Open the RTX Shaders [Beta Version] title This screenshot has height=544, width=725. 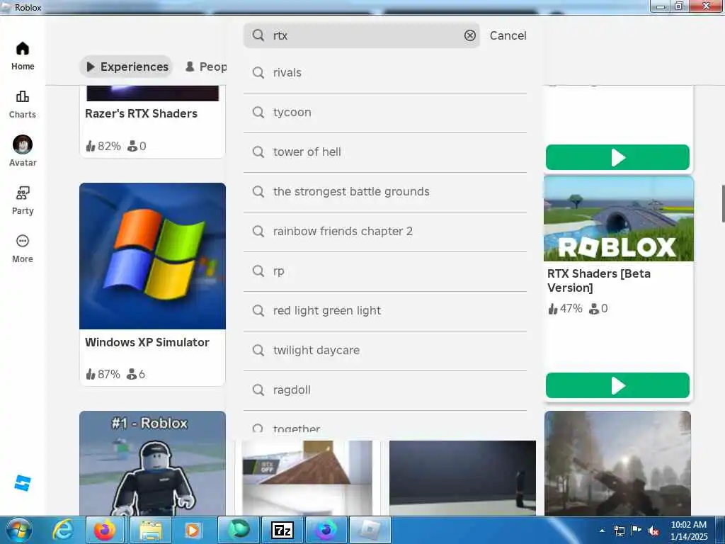tap(599, 280)
